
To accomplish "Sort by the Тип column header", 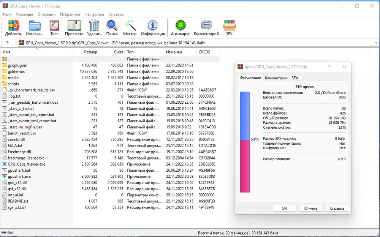I will tap(144, 52).
